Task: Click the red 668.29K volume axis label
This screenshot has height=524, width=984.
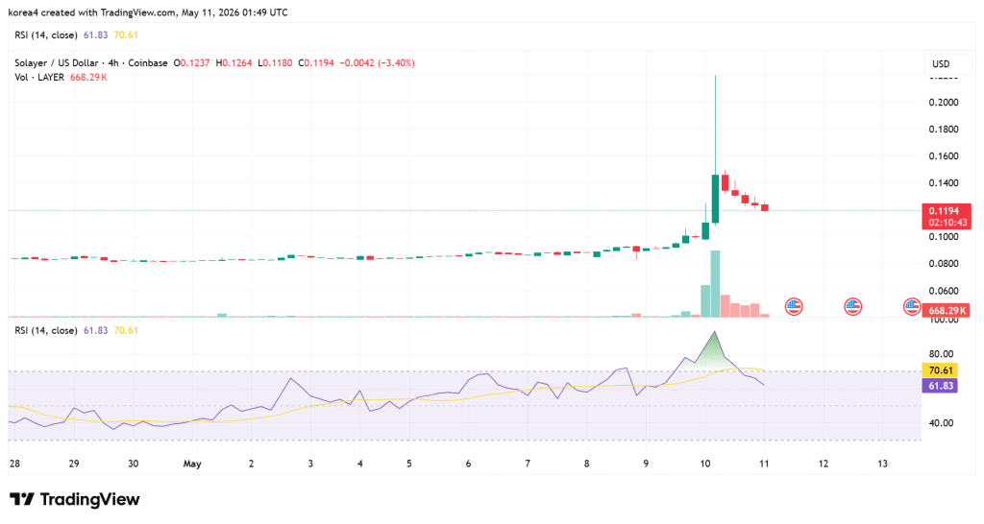Action: tap(946, 310)
